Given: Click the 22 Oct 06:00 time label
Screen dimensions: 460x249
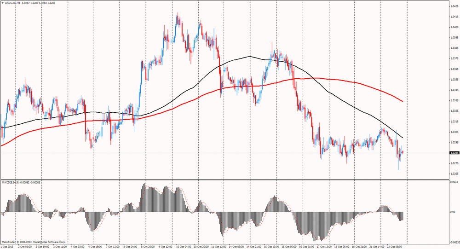Looking at the screenshot, I should point(395,247).
